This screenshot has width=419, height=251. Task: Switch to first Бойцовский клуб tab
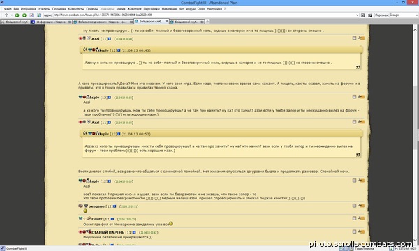click(15, 22)
